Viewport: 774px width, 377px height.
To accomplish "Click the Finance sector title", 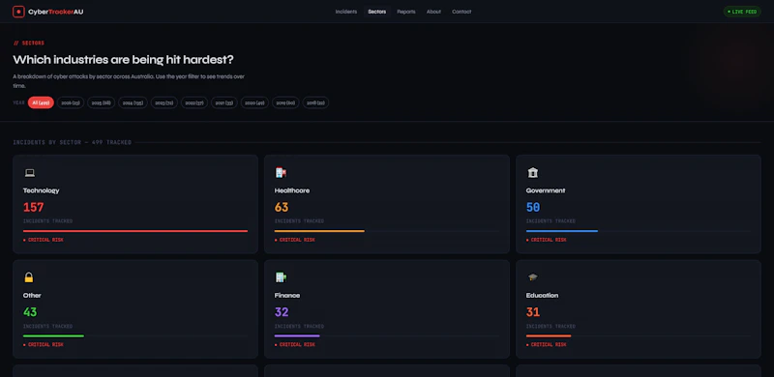I will point(287,296).
